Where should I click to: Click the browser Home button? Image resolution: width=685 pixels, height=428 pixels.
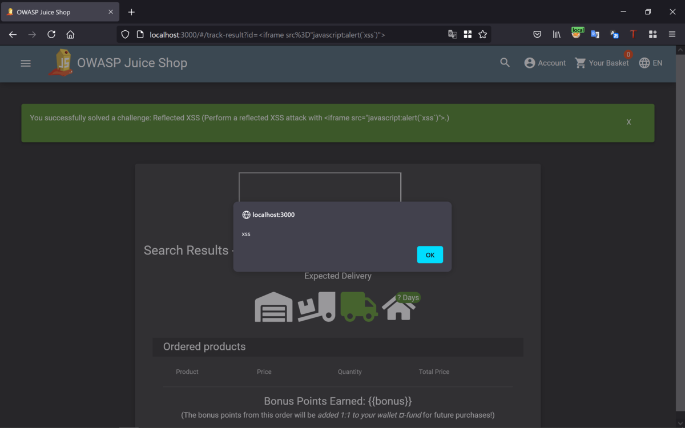point(70,34)
